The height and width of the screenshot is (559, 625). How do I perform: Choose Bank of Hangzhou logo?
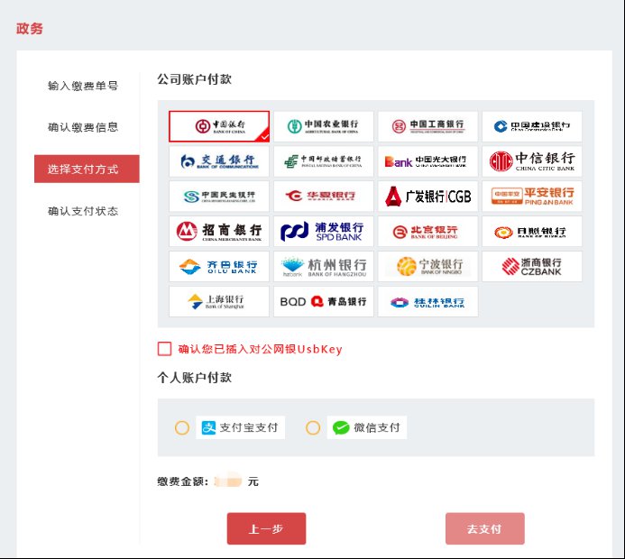[x=323, y=267]
